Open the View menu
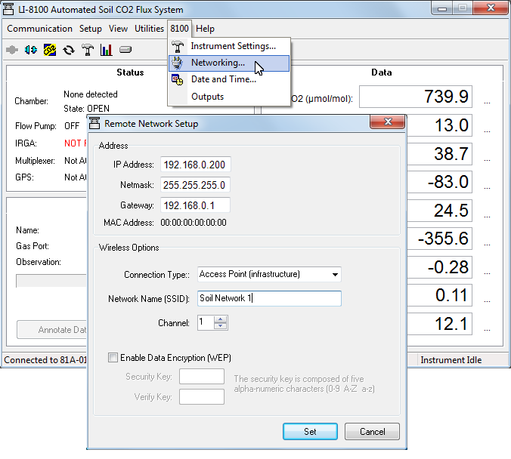The height and width of the screenshot is (459, 511). pos(118,29)
